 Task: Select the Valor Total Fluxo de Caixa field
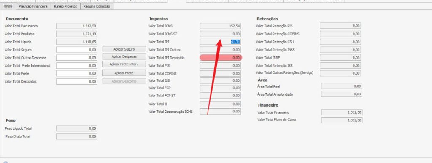(x=342, y=120)
